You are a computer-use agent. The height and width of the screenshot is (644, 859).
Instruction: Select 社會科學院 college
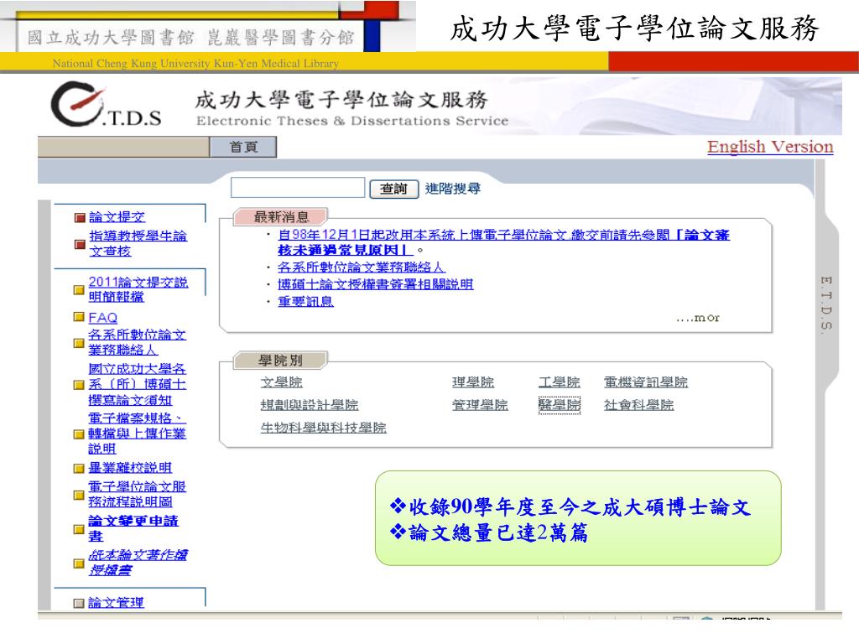(x=638, y=405)
